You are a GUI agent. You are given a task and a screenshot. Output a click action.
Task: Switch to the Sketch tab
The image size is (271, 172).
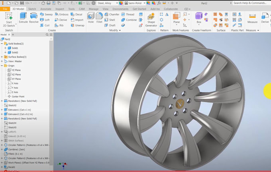[32, 9]
